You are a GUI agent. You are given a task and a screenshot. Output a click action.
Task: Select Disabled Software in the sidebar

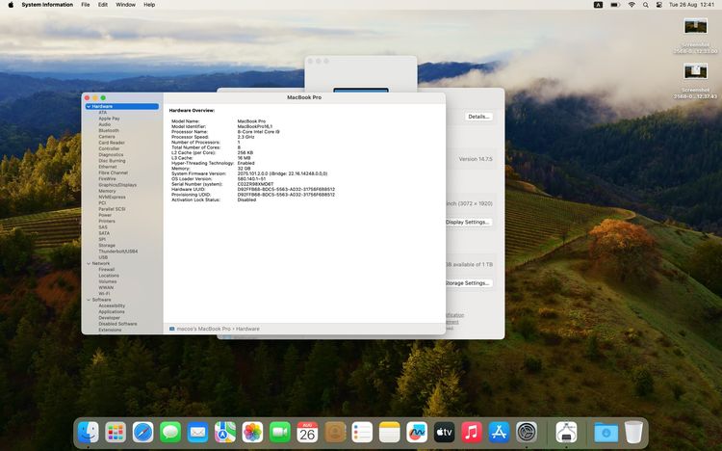[x=117, y=324]
